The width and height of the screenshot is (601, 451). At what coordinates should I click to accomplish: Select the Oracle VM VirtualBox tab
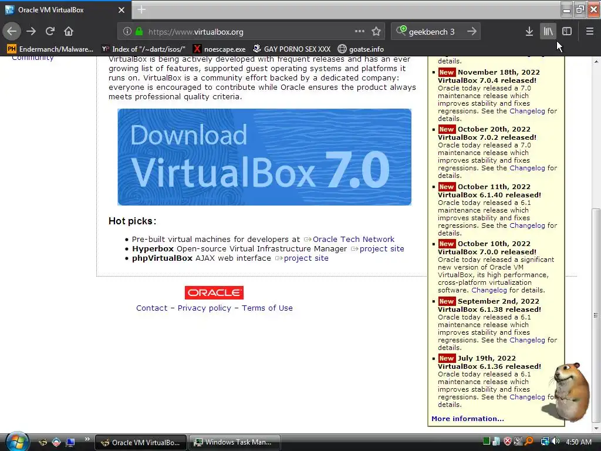pos(65,10)
